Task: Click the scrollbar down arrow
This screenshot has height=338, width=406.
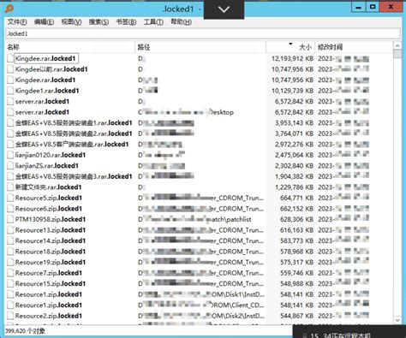Action: (397, 320)
